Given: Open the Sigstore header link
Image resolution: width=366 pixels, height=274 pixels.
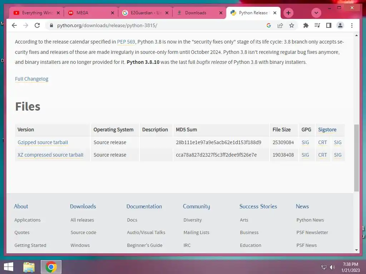Looking at the screenshot, I should tap(327, 130).
